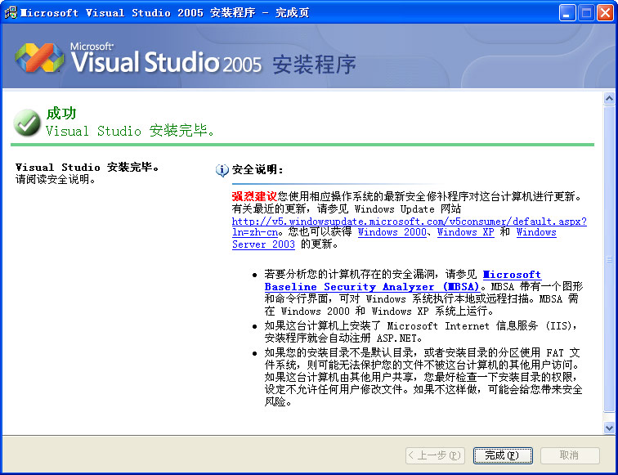Open the Windows XP updates link
This screenshot has height=475, width=618.
(465, 232)
